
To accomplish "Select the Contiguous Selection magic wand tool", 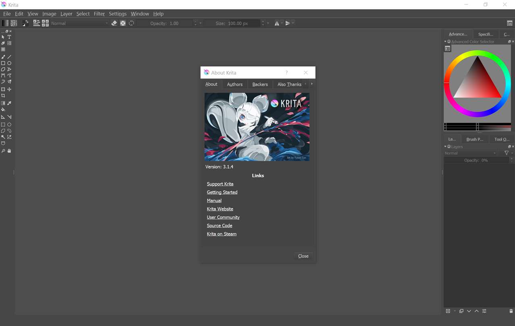I will pos(3,137).
